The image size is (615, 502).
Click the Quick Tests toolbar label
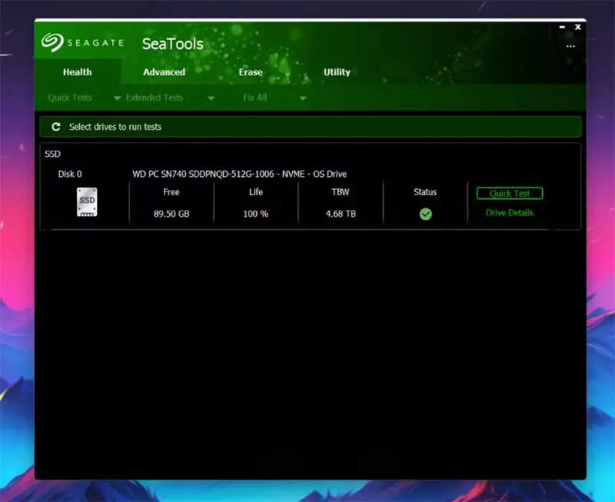(70, 98)
